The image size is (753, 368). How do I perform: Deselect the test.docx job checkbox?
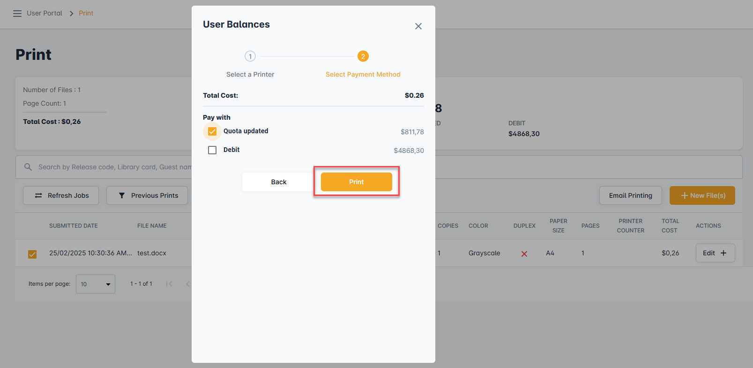coord(32,254)
